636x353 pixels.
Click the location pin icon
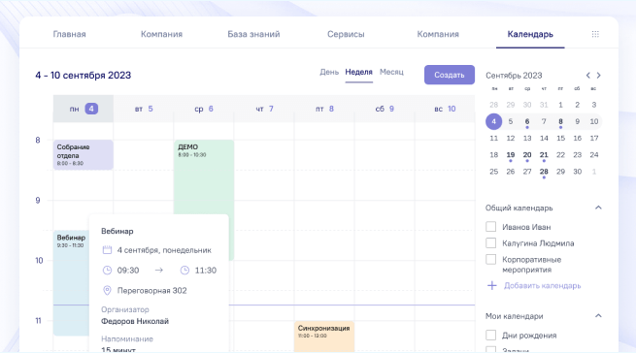coord(107,290)
